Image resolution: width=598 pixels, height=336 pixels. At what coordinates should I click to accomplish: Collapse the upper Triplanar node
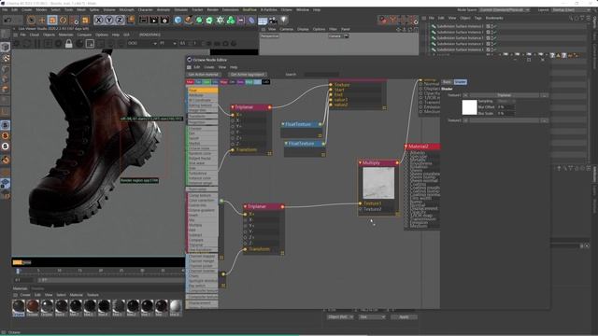[x=233, y=107]
